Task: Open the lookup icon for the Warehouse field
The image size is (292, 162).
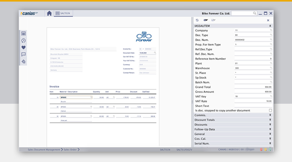Action: click(x=271, y=68)
